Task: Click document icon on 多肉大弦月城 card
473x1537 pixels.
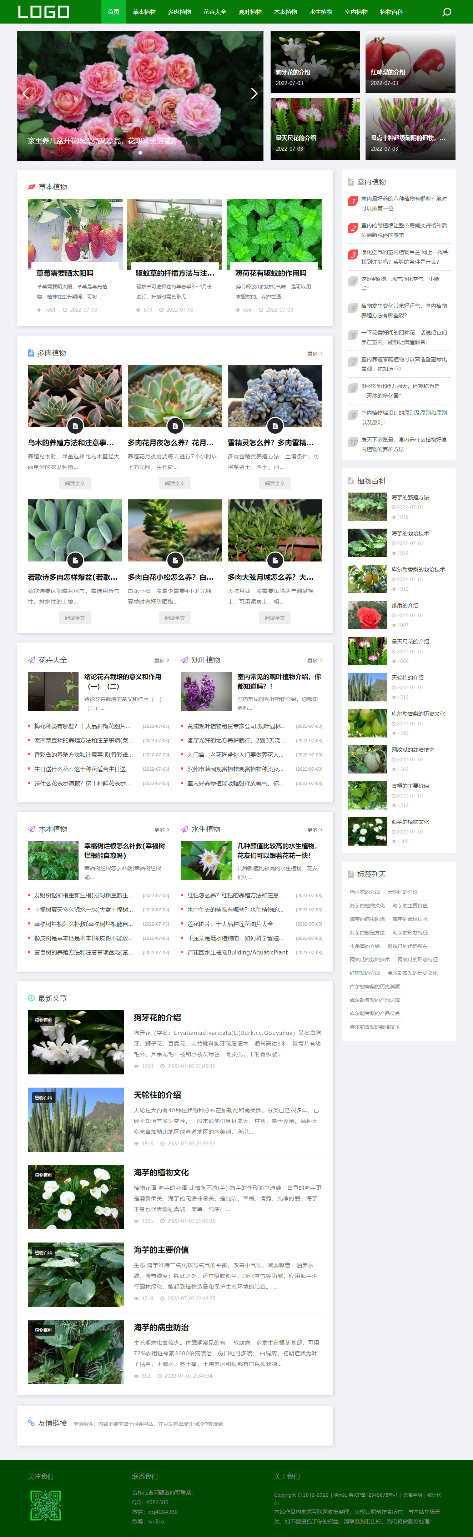Action: tap(275, 560)
